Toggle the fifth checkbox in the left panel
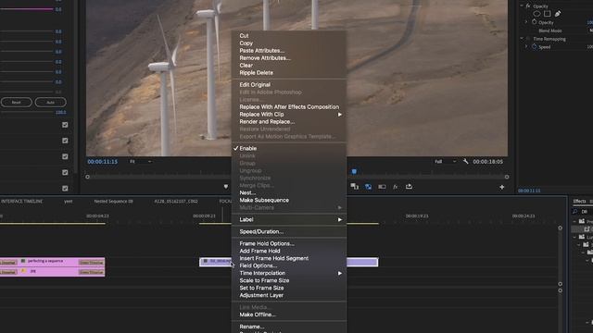The image size is (593, 333). (x=65, y=188)
